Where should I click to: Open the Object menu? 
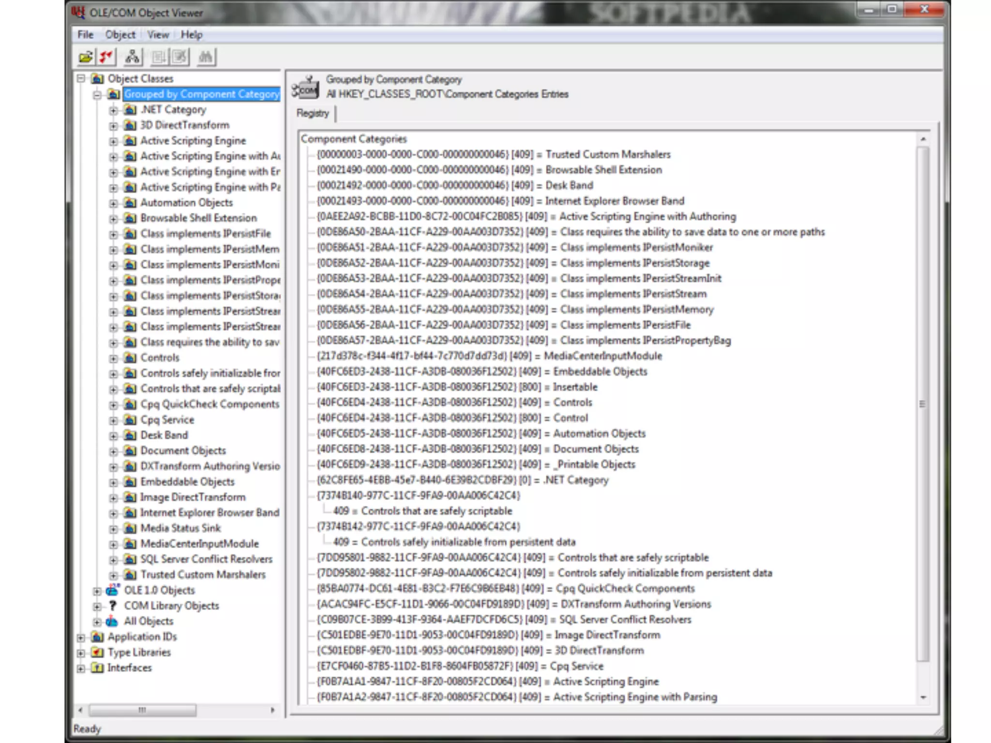click(x=120, y=35)
